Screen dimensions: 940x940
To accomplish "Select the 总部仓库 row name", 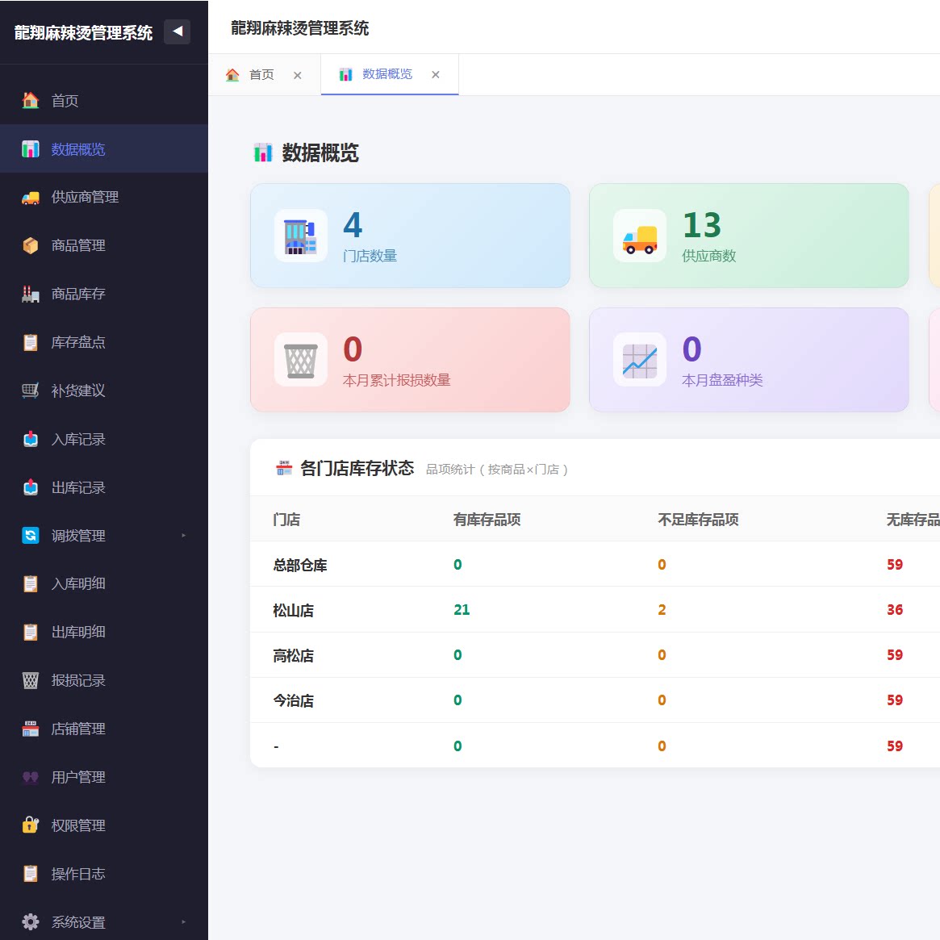I will click(x=299, y=565).
